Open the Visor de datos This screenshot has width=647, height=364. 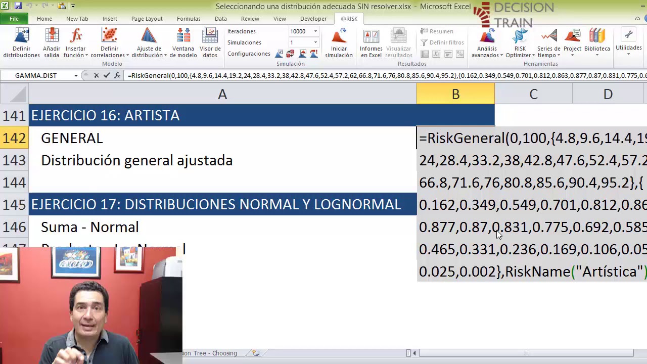210,43
